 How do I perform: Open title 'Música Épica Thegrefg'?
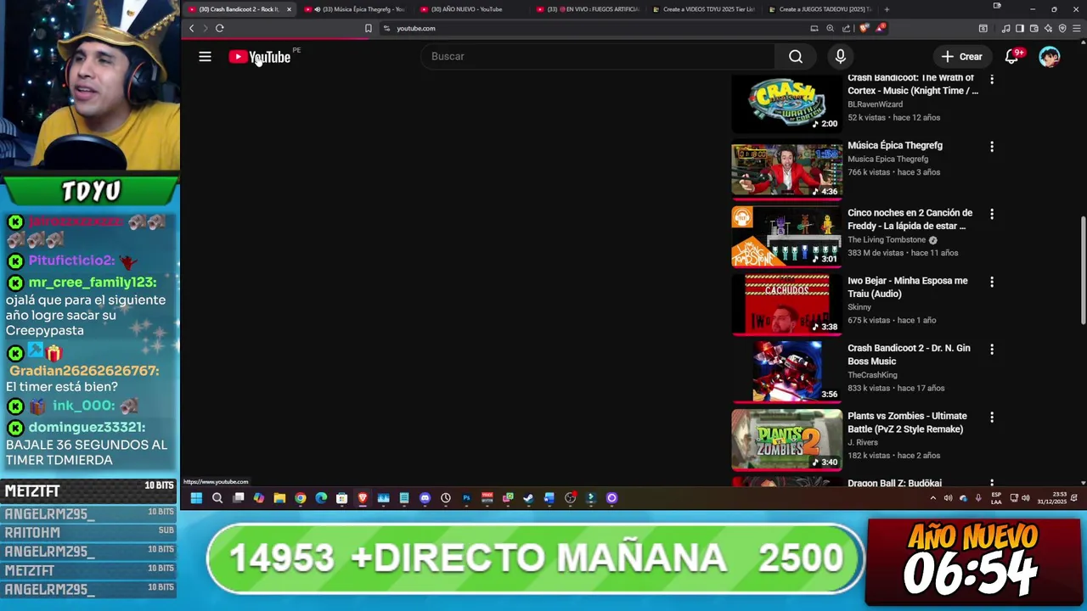[x=895, y=145]
